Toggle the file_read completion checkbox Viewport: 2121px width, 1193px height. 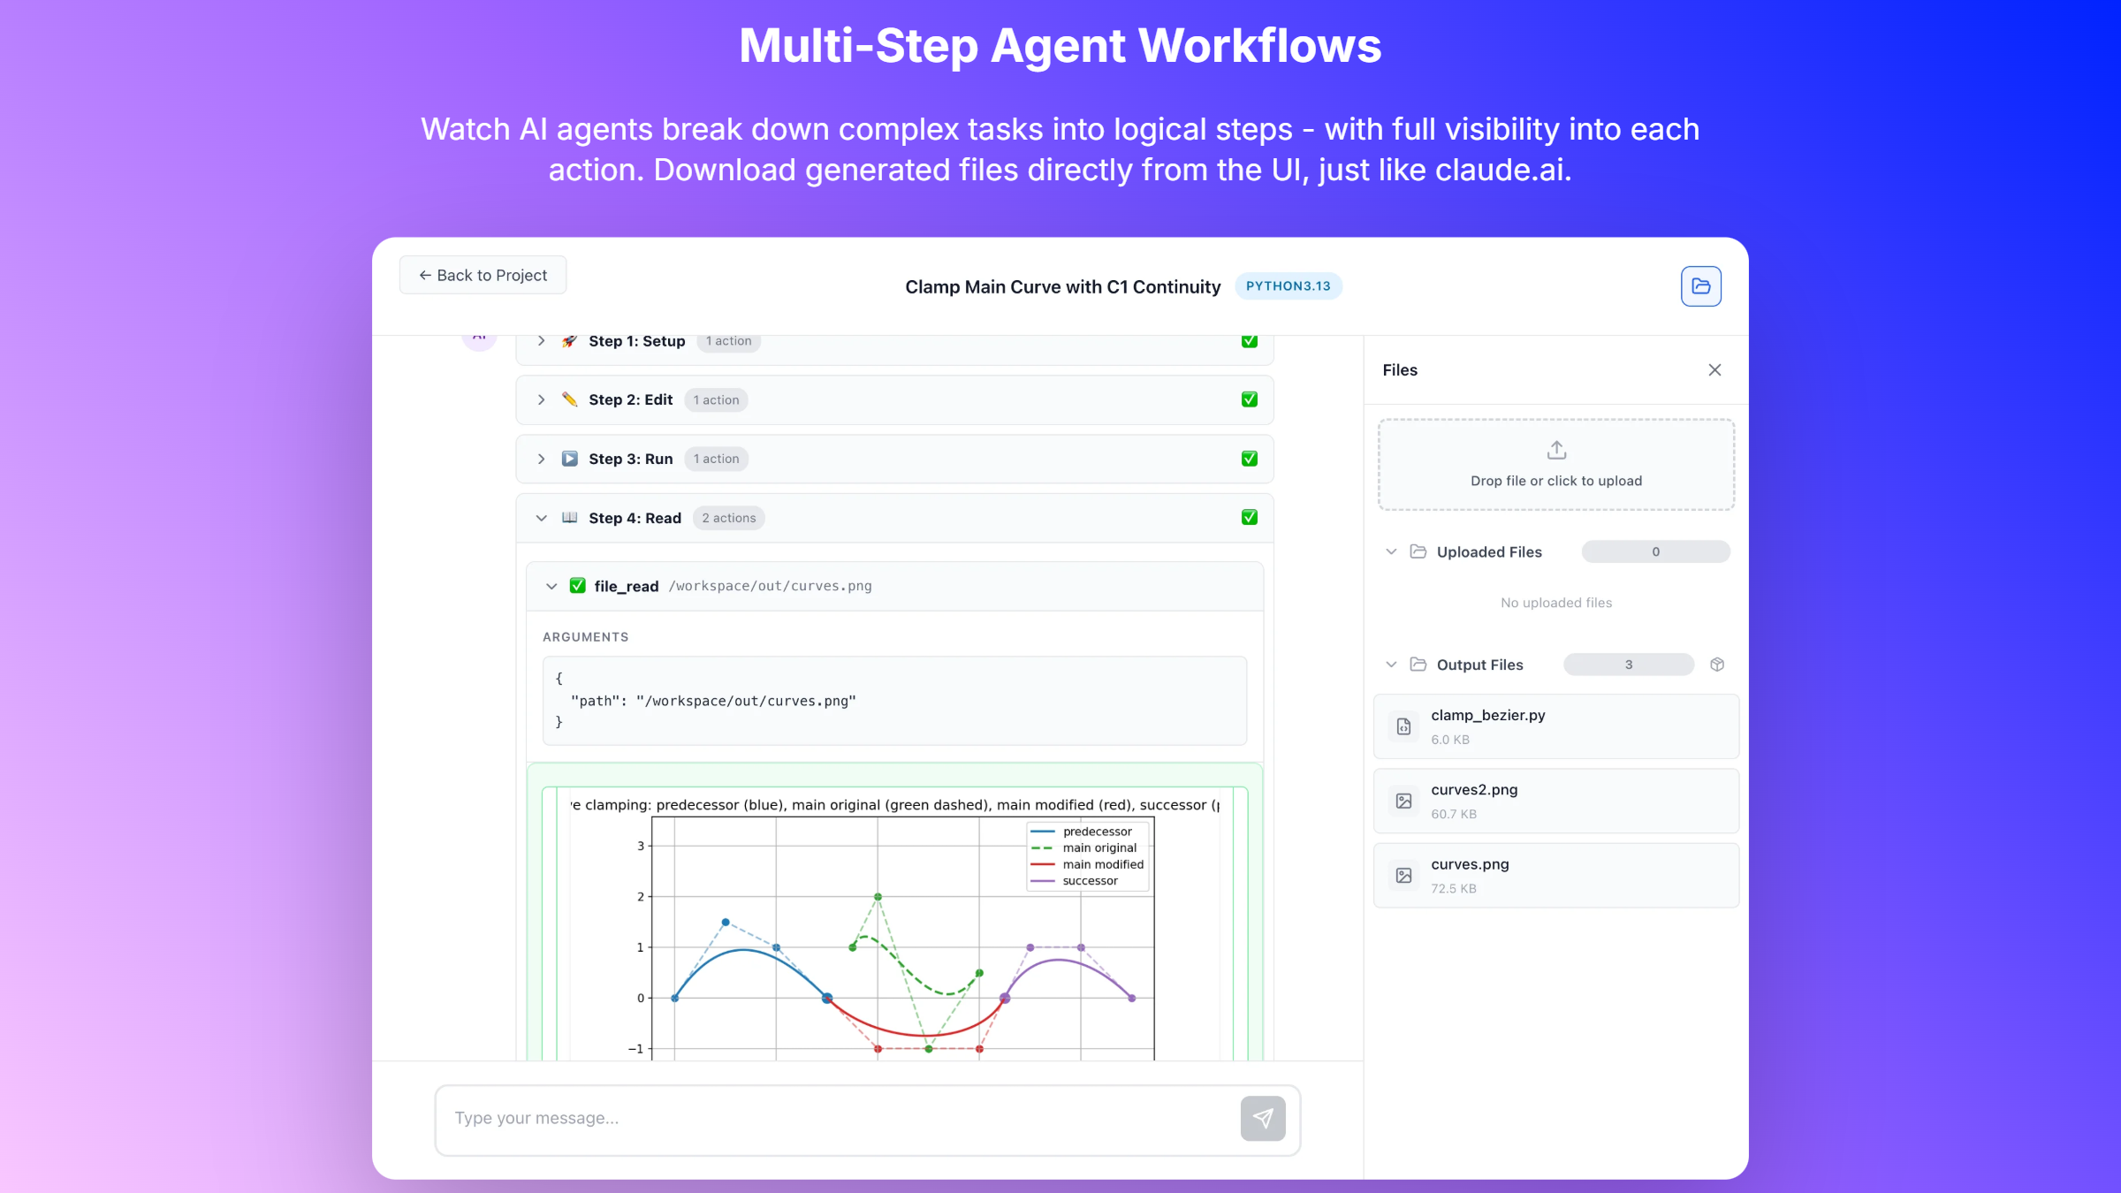coord(577,586)
